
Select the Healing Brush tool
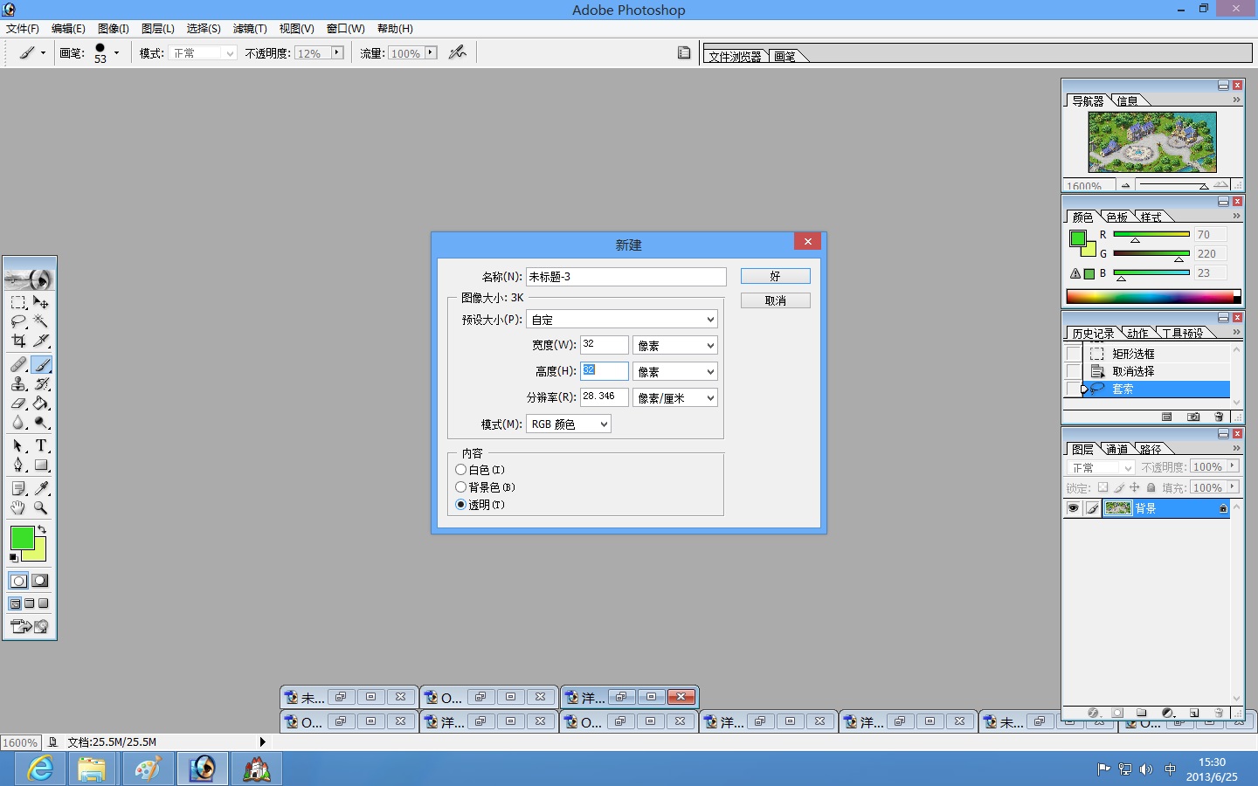click(x=18, y=364)
